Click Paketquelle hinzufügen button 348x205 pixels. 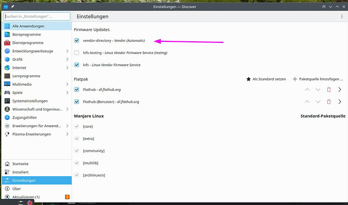[x=318, y=79]
